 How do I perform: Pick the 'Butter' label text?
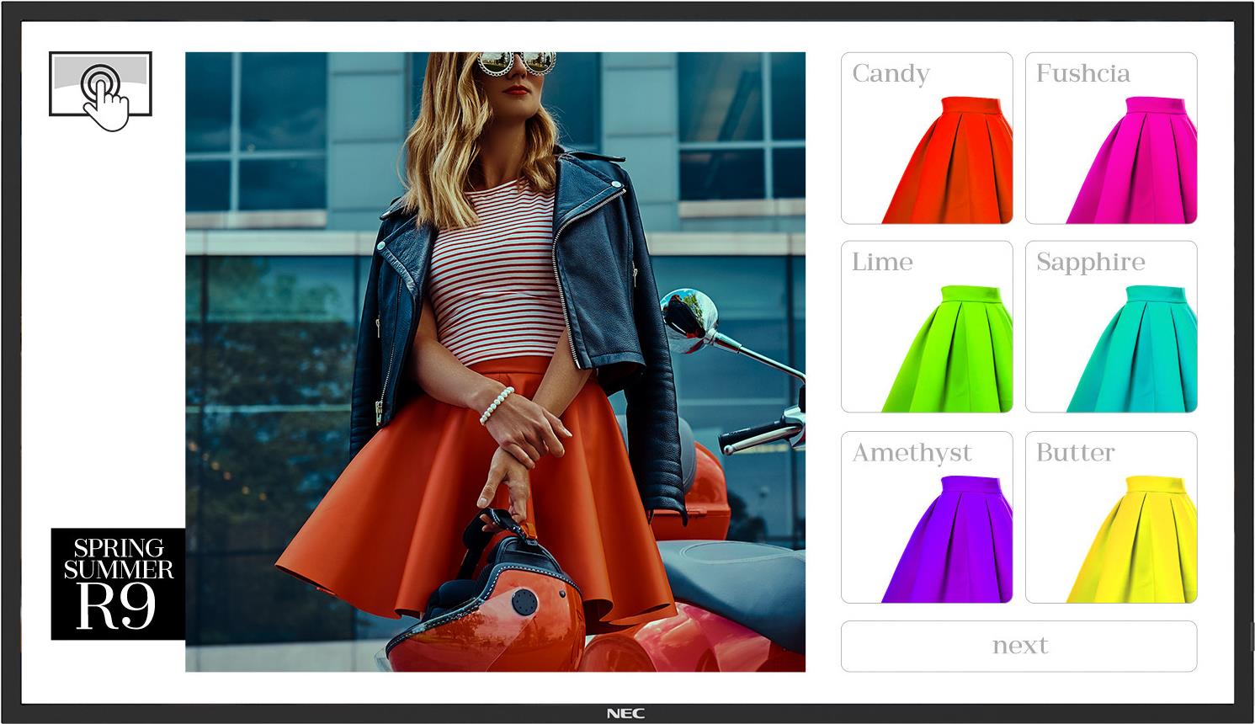pos(1075,453)
